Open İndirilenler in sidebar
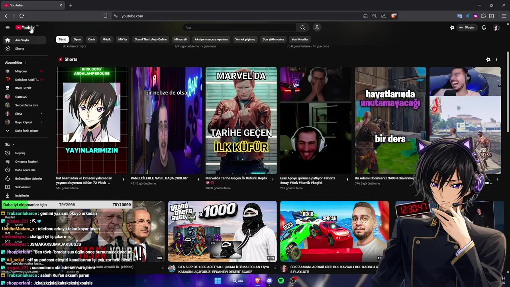510x287 pixels. point(24,196)
